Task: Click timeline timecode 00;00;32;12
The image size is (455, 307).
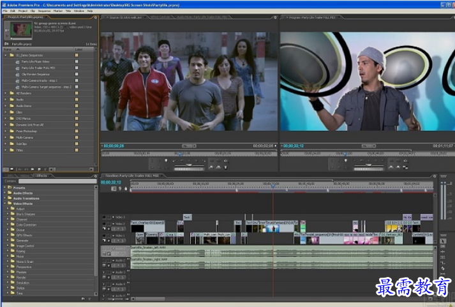Action: coord(111,183)
